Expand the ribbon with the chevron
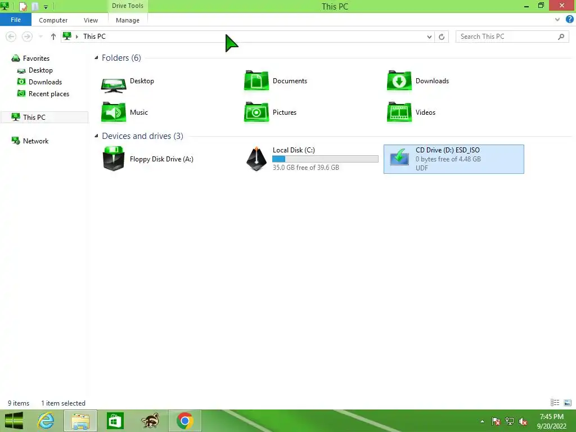This screenshot has height=432, width=576. coord(557,20)
